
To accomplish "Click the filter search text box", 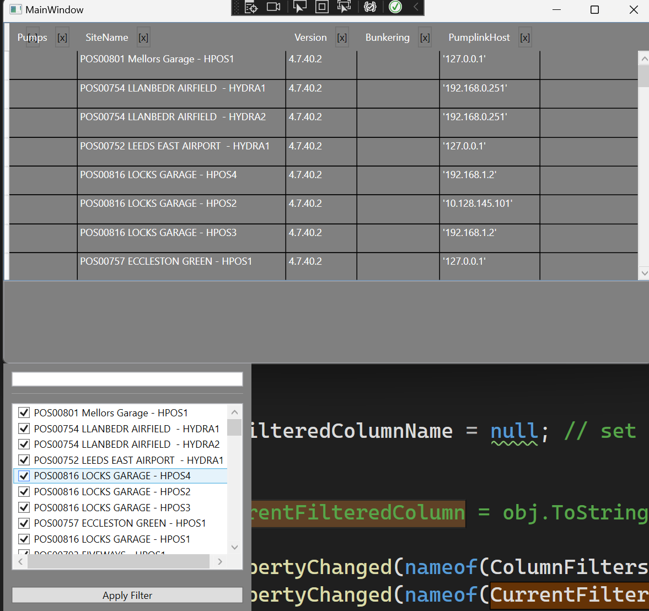I will (127, 379).
